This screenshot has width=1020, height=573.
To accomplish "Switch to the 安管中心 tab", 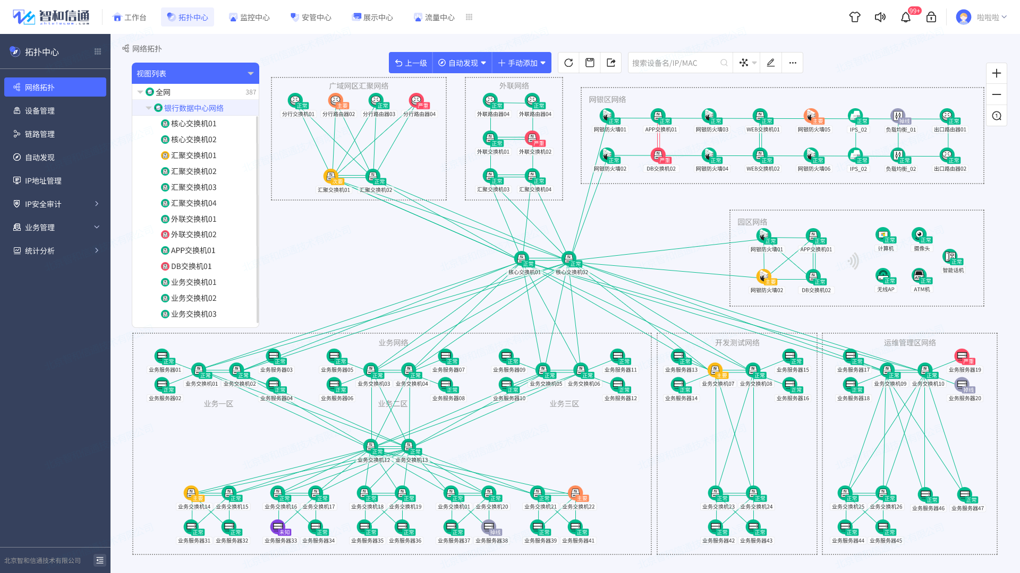I will (311, 17).
